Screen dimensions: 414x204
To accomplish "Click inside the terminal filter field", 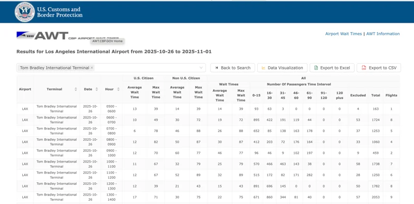I will pyautogui.click(x=111, y=68).
